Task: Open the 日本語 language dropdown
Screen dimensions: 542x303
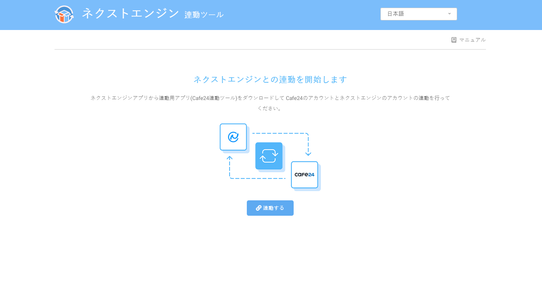Action: [418, 14]
